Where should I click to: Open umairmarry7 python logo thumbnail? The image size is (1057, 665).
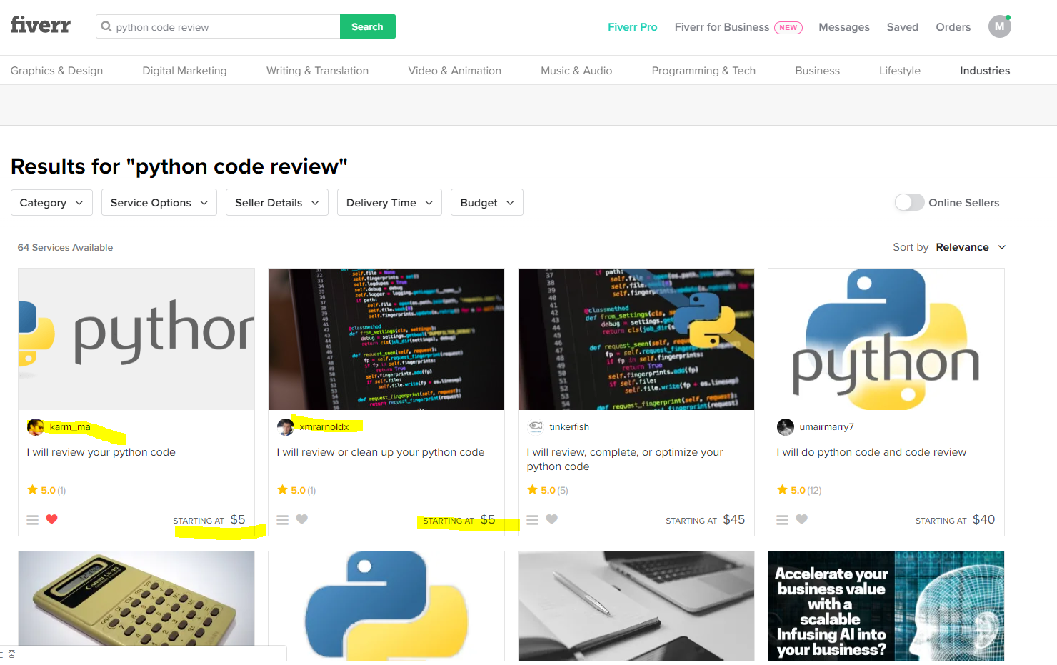tap(886, 339)
